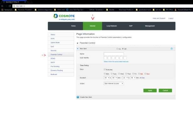193x114 pixels.
Task: Select the Off radio button
Action: point(123,49)
